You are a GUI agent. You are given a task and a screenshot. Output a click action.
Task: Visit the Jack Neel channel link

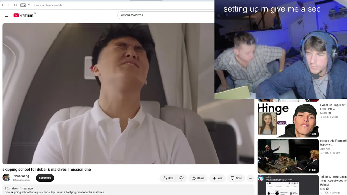tap(325, 149)
